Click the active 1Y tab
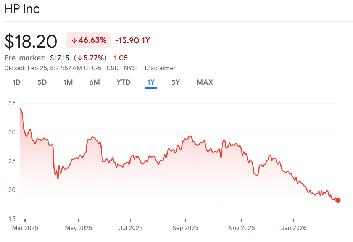Viewport: 353px width, 242px height. (151, 82)
